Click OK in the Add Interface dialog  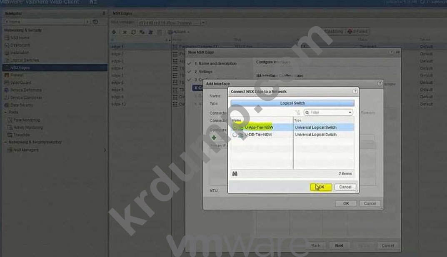346,203
